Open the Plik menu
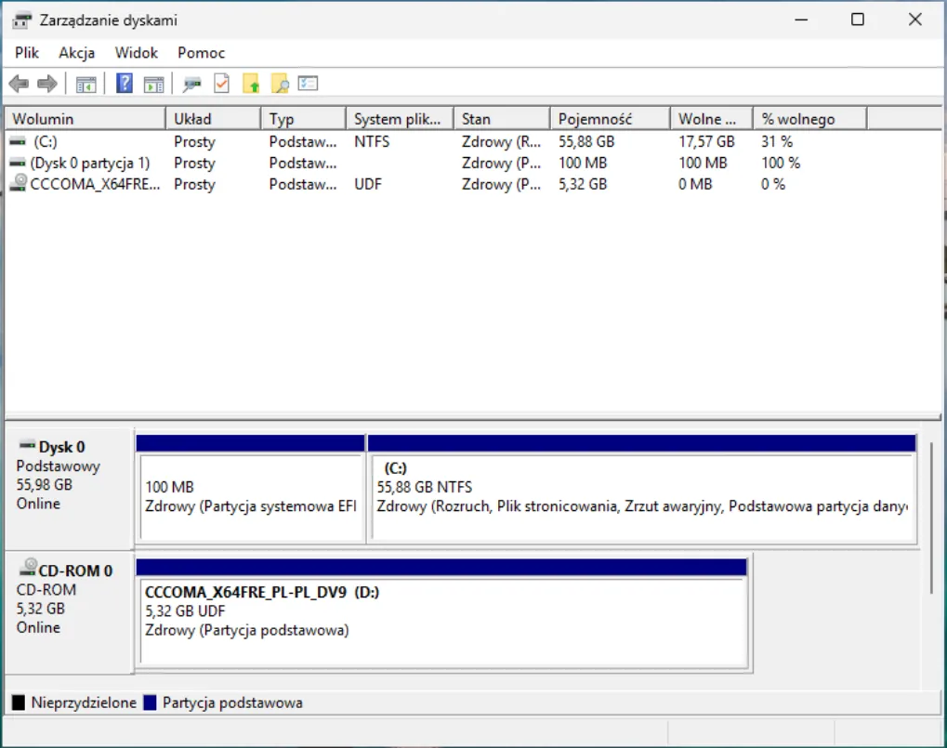The image size is (947, 748). (26, 53)
